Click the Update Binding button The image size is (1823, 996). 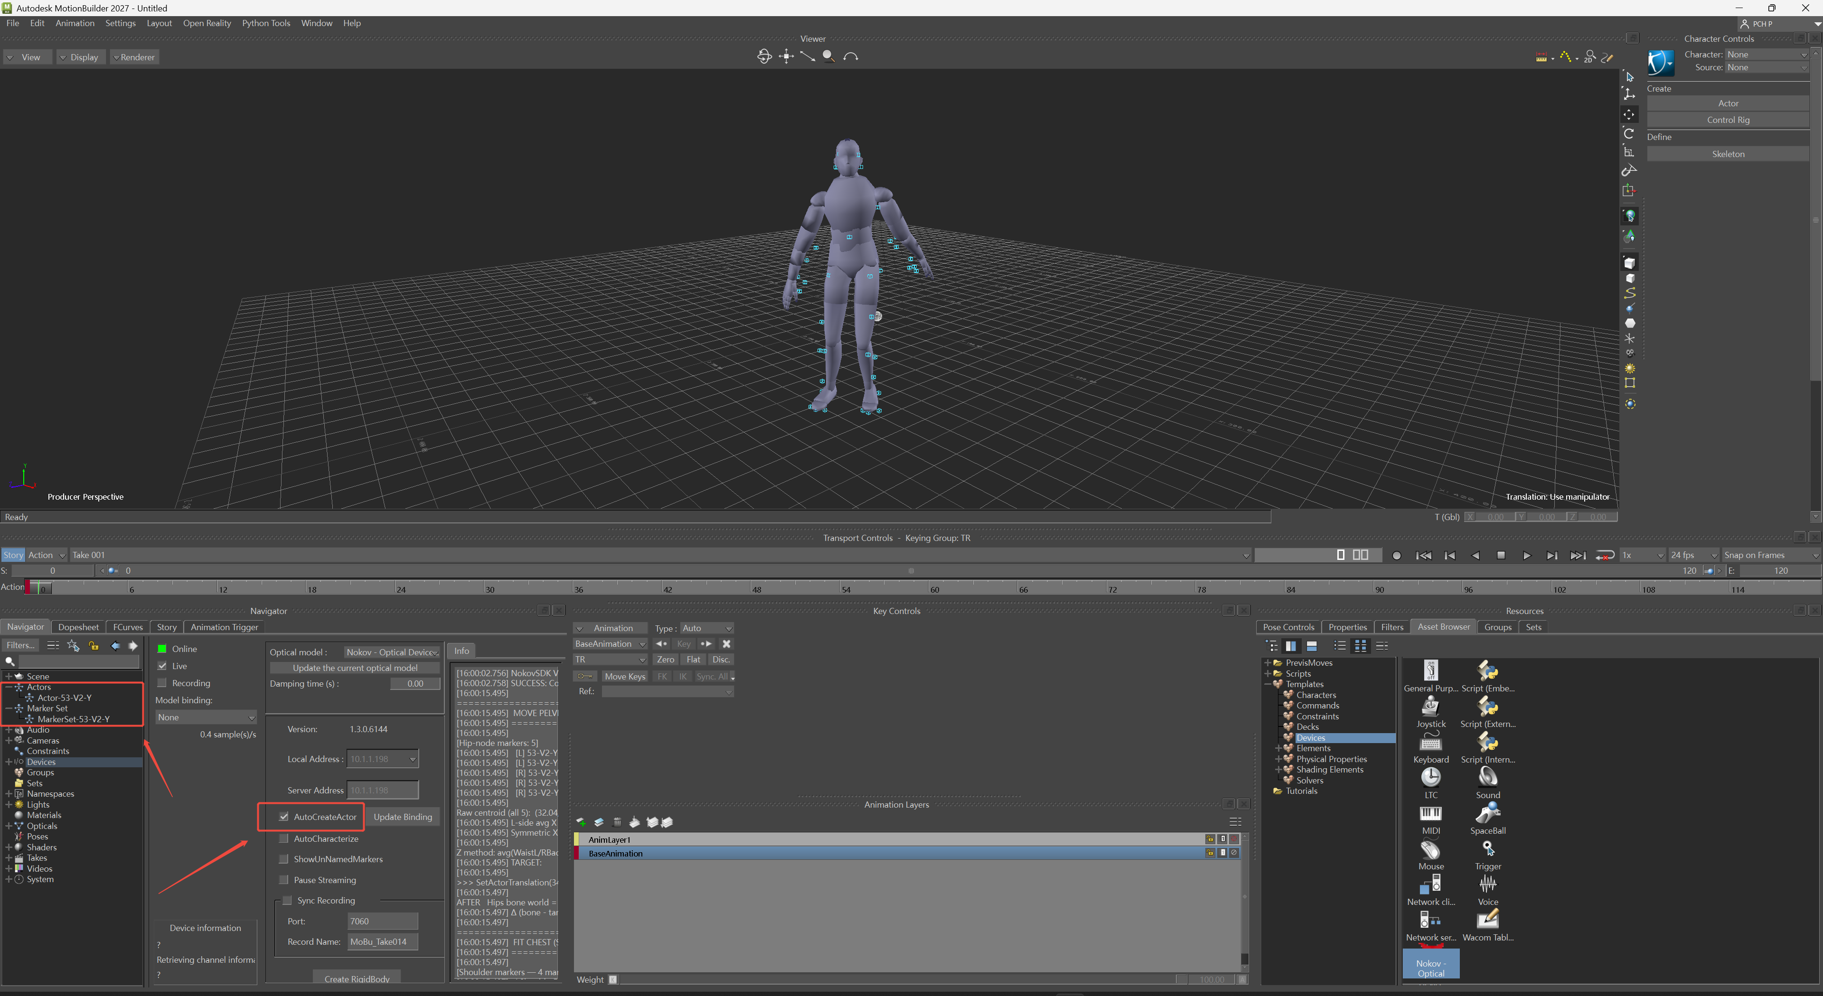point(403,816)
